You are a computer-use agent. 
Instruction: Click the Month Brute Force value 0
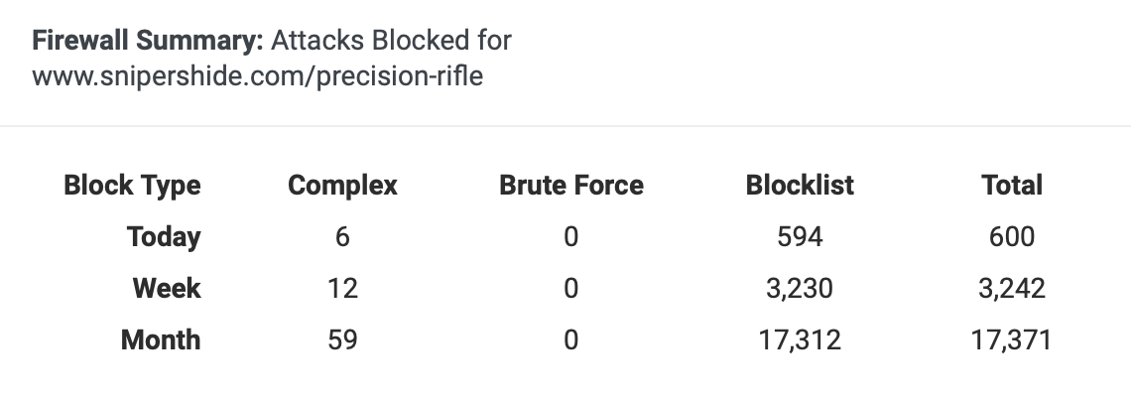coord(571,340)
